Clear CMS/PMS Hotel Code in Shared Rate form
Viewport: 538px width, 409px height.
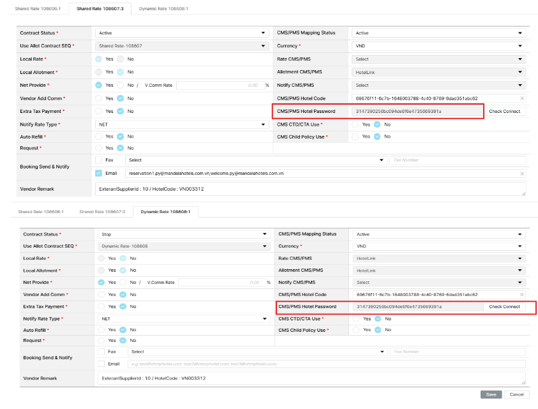(522, 98)
